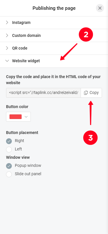Expand the Instagram section
108x234 pixels.
[x=54, y=22]
